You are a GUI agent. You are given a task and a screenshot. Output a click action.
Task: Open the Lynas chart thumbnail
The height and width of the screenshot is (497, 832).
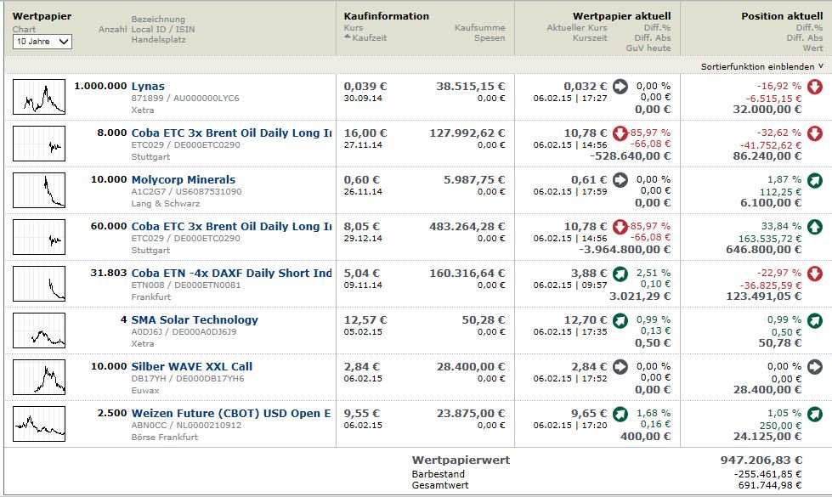[39, 97]
